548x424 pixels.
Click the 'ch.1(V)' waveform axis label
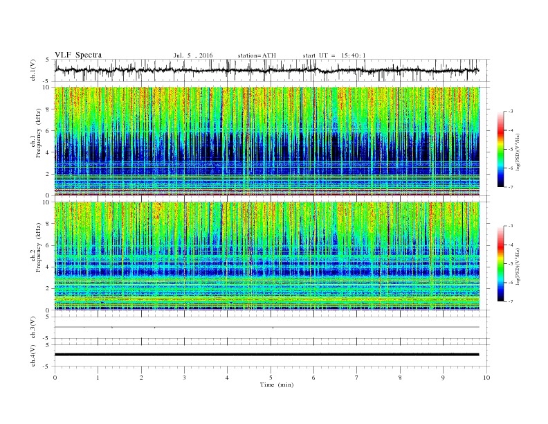tap(33, 71)
